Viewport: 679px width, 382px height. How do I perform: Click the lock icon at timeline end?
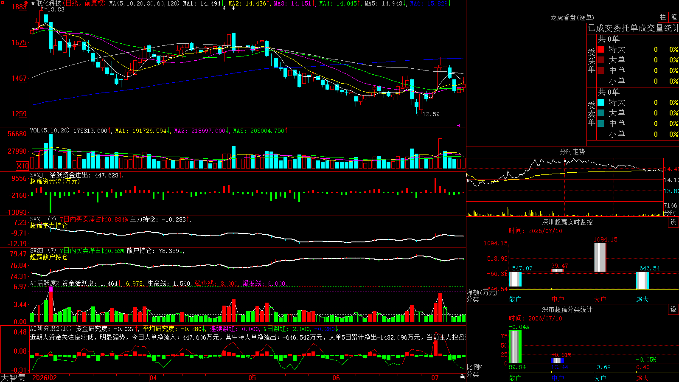pyautogui.click(x=462, y=377)
